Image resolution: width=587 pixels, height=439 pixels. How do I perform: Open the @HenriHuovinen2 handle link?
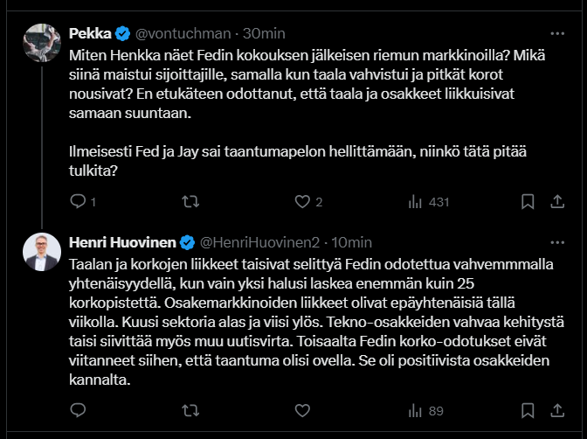[x=260, y=241]
